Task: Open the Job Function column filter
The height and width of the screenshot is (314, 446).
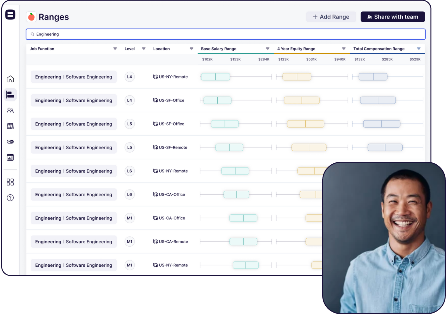Action: (x=115, y=49)
